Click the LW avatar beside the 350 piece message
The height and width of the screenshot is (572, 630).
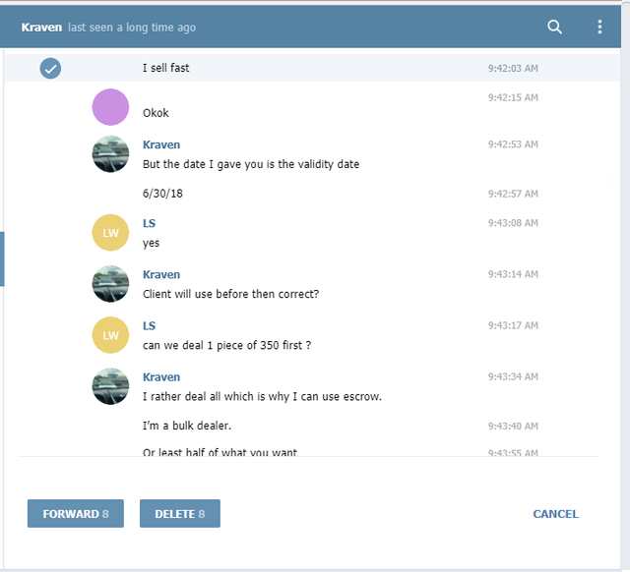coord(110,335)
